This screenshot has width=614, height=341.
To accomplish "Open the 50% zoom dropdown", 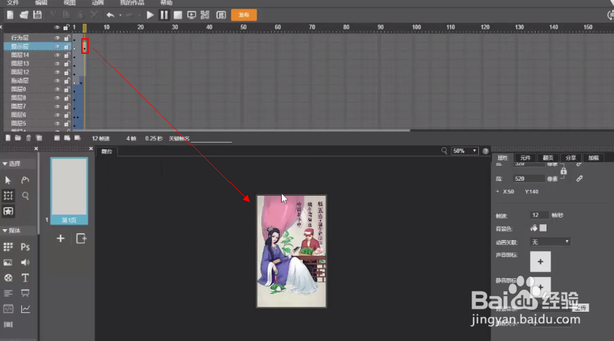I will pos(465,151).
